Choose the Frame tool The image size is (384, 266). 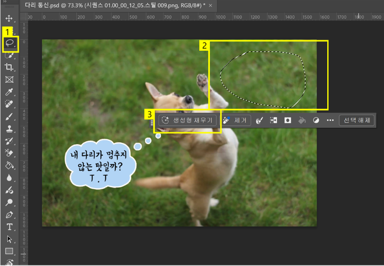[9, 80]
